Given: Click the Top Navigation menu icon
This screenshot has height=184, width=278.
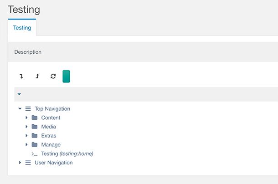Looking at the screenshot, I should point(28,109).
